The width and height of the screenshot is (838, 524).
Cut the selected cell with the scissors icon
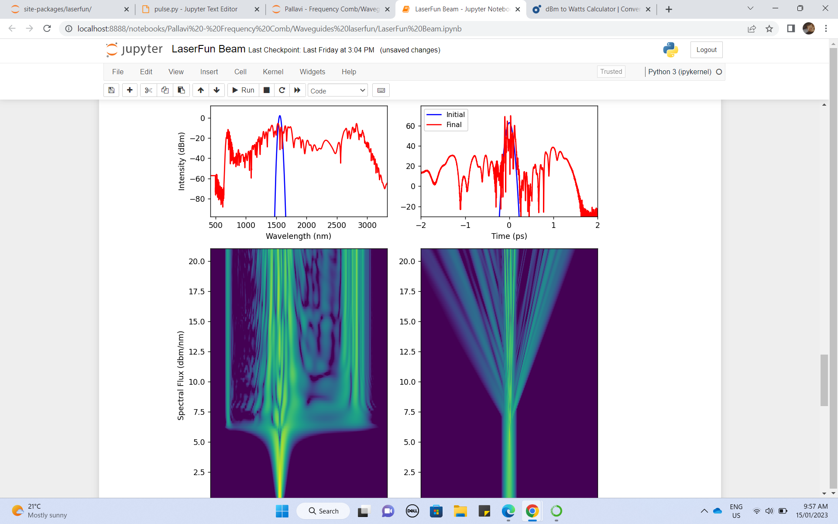(148, 90)
